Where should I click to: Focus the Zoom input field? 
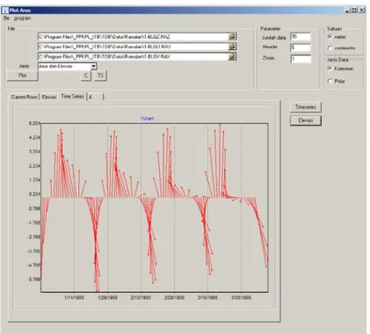pos(301,59)
